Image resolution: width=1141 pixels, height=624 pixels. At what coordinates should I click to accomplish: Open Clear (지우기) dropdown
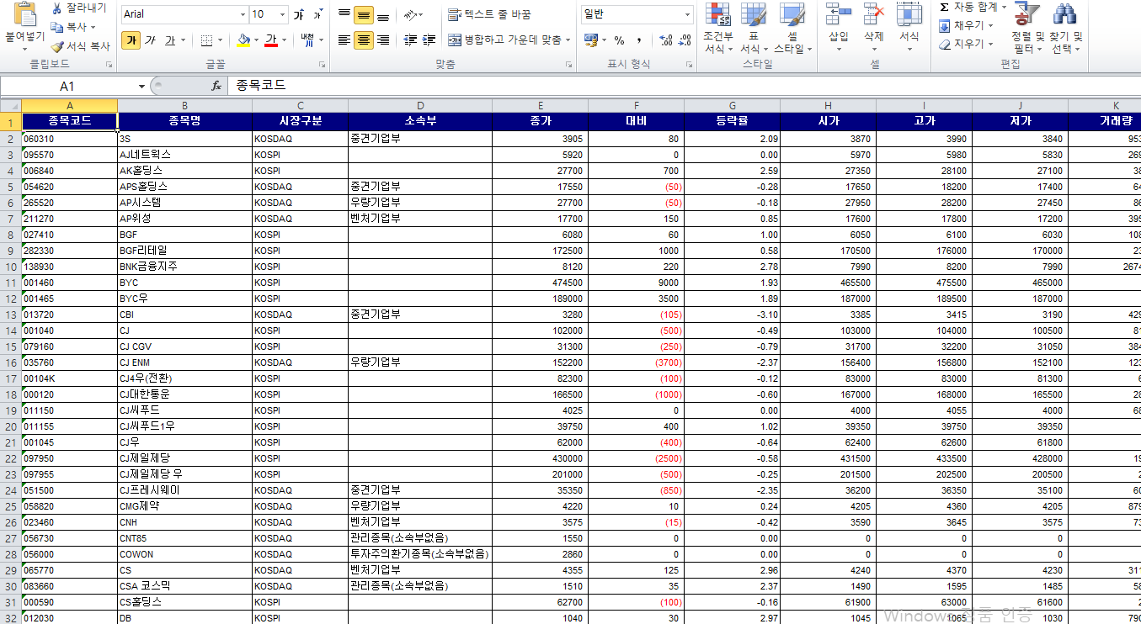[965, 45]
